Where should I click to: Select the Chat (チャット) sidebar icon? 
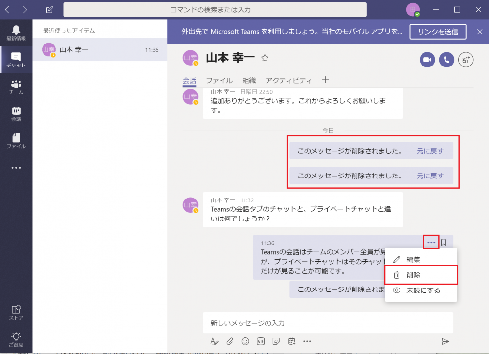pyautogui.click(x=16, y=60)
